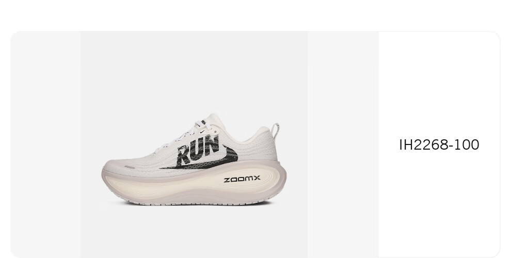This screenshot has height=258, width=511.
Task: Click the white header area above the card
Action: click(255, 15)
